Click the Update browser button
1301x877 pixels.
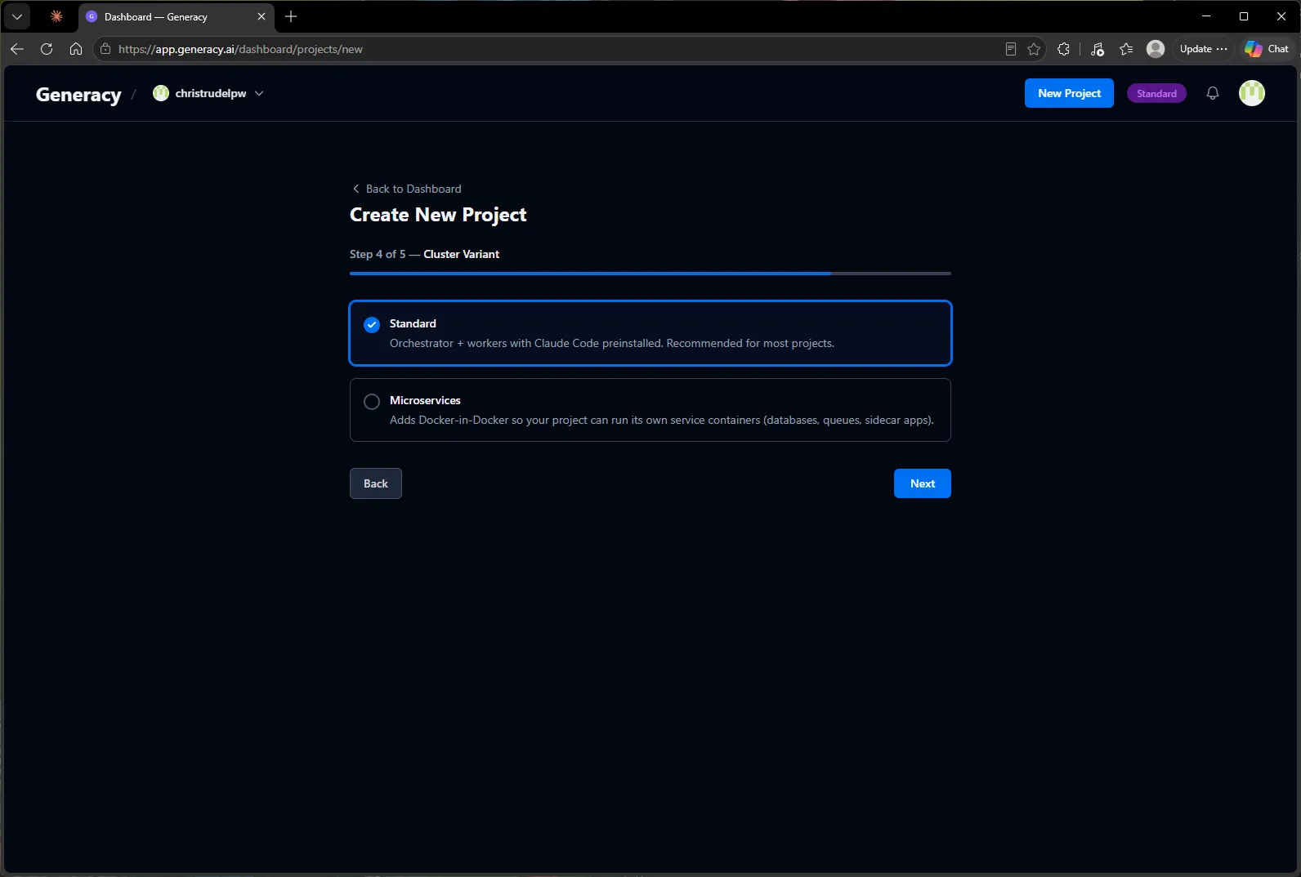[1203, 49]
